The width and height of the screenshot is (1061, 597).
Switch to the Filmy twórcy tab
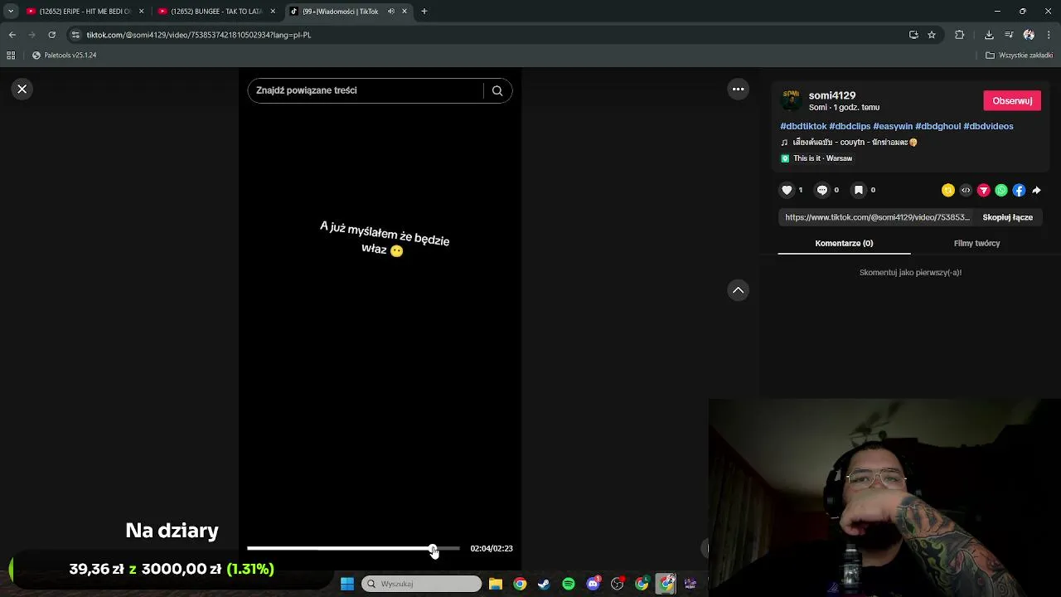point(976,243)
